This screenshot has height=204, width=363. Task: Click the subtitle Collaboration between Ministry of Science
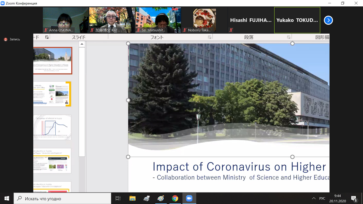241,178
